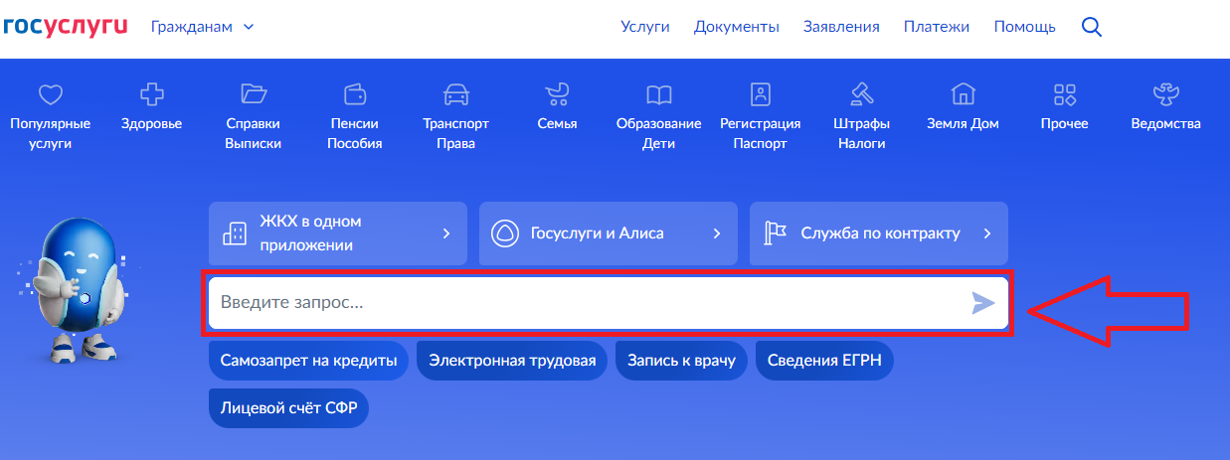Open the ЖКХ в одном приложении banner
Viewport: 1230px width, 460px height.
point(337,233)
